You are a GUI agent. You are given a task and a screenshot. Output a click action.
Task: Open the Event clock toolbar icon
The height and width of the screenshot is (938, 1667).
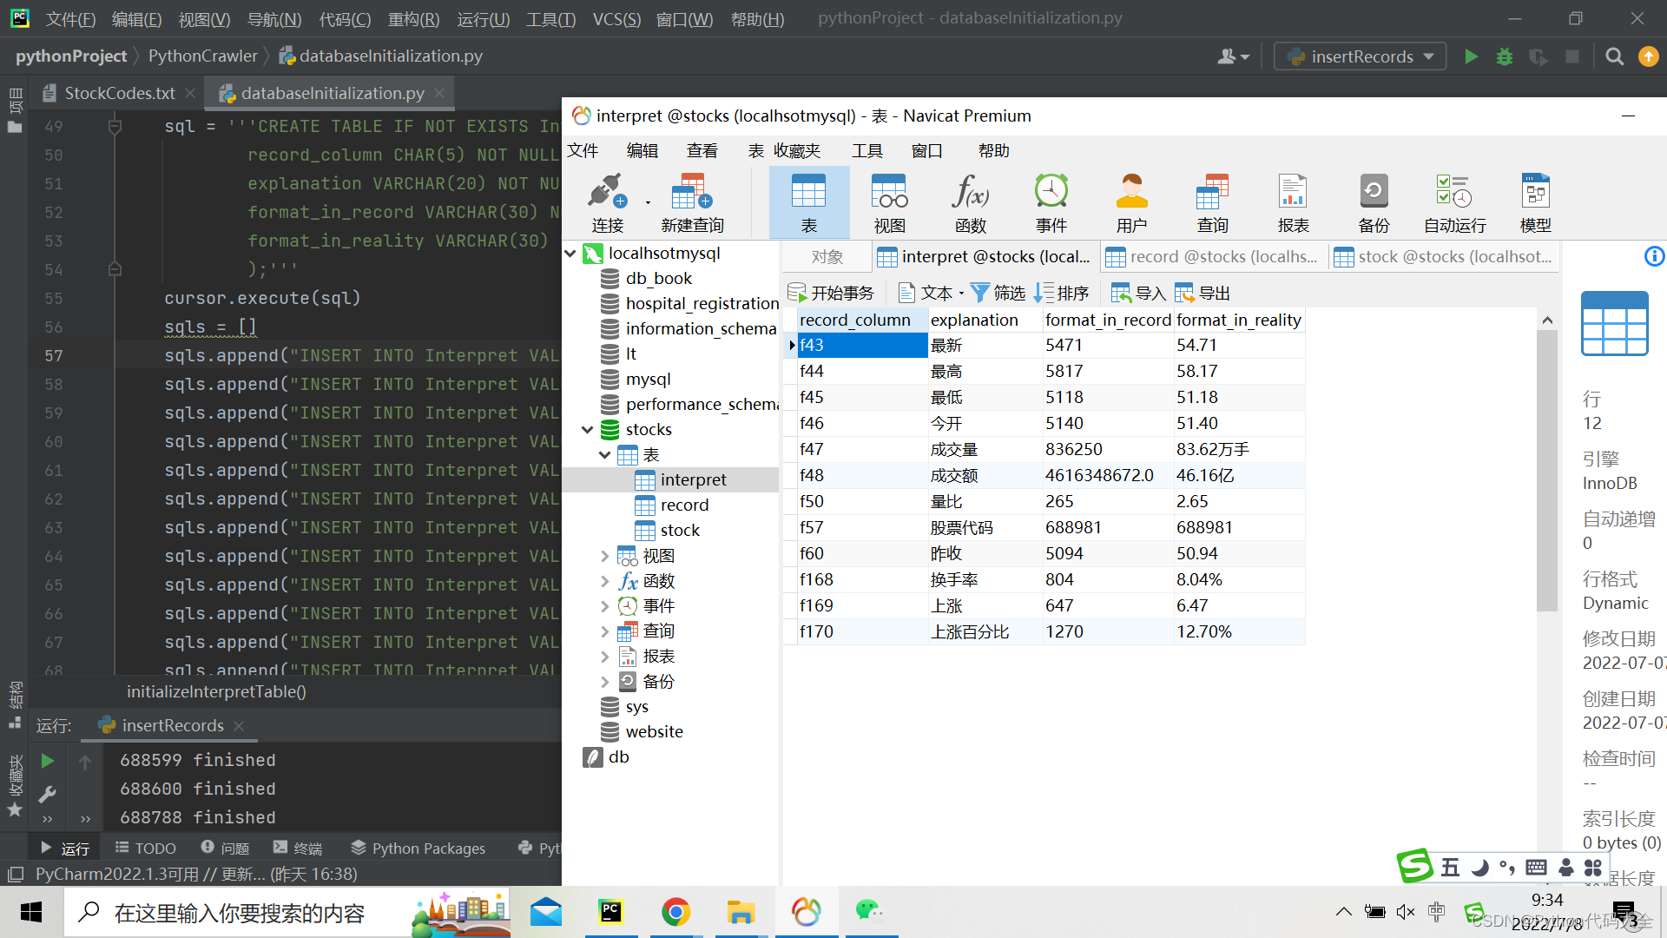click(x=1051, y=203)
